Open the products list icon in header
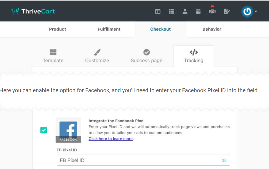269x169 pixels. pyautogui.click(x=171, y=12)
